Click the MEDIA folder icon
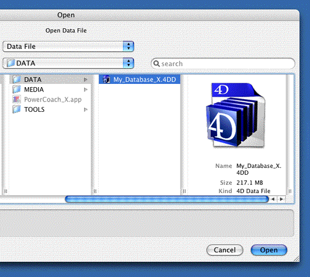 point(17,89)
